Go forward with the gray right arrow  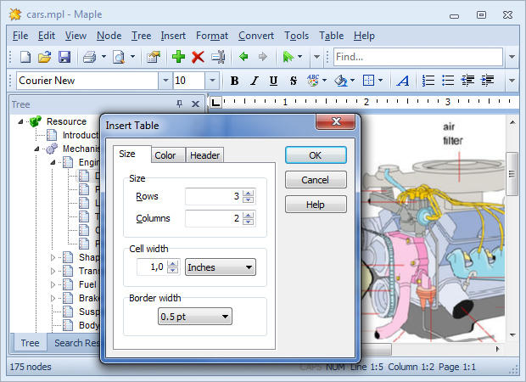pos(263,57)
